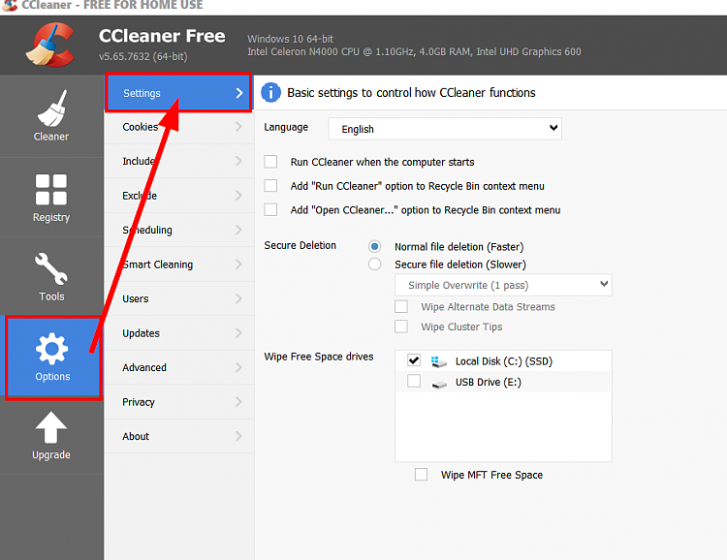The image size is (727, 560).
Task: Open the Smart Cleaning menu item
Action: 179,264
